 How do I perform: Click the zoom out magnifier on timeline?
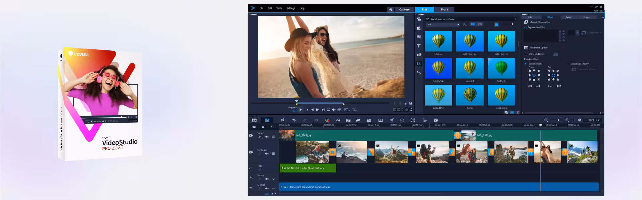pyautogui.click(x=546, y=120)
